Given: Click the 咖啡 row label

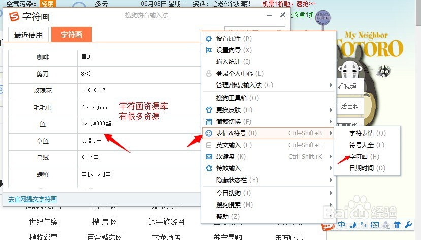Looking at the screenshot, I should click(x=43, y=57).
